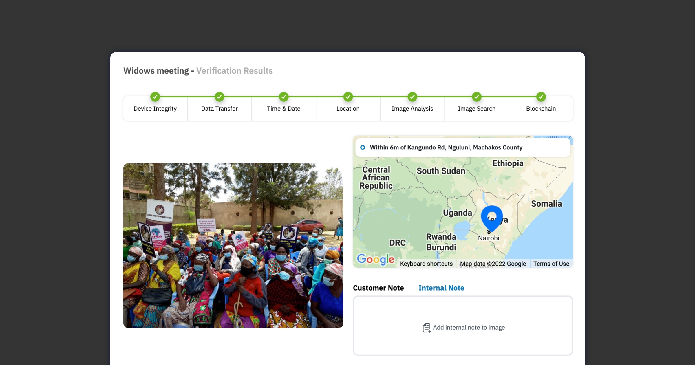Click the Data Transfer green checkmark icon
The width and height of the screenshot is (695, 365).
tap(219, 97)
